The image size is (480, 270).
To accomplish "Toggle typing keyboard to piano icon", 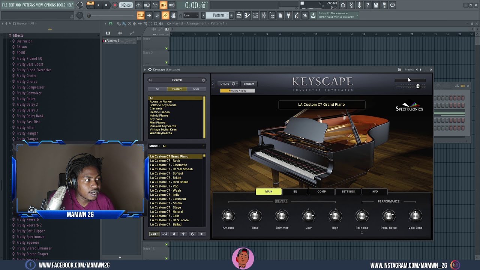I will pos(141,15).
